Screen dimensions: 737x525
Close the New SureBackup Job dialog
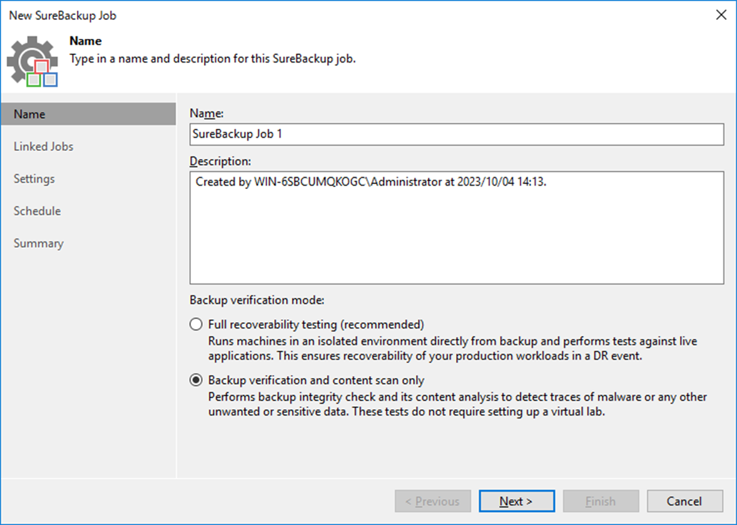(x=721, y=15)
